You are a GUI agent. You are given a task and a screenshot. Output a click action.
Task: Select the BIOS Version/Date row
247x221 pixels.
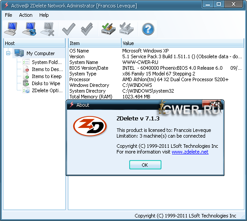click(x=156, y=68)
